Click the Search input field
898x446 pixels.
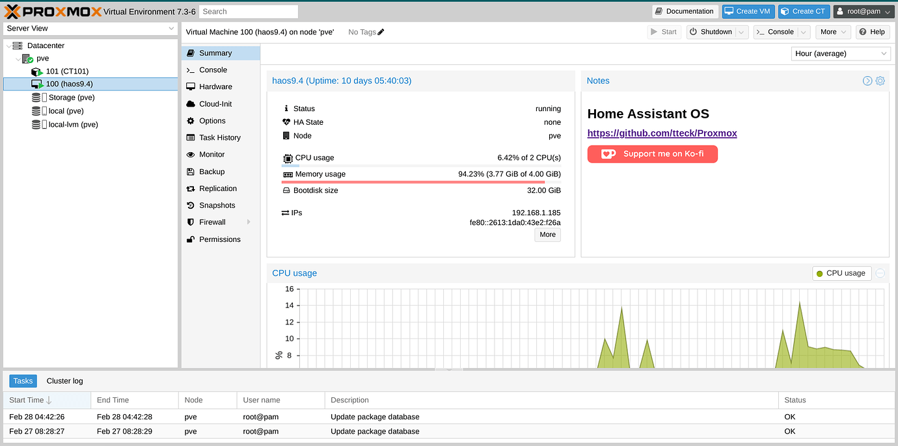click(248, 12)
